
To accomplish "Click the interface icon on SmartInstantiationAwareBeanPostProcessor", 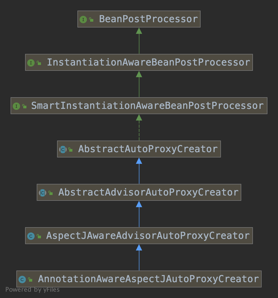I will (16, 106).
